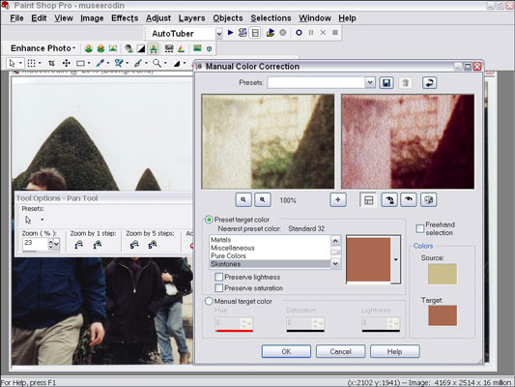Select Skintones in the preset category list
This screenshot has height=387, width=515.
270,264
